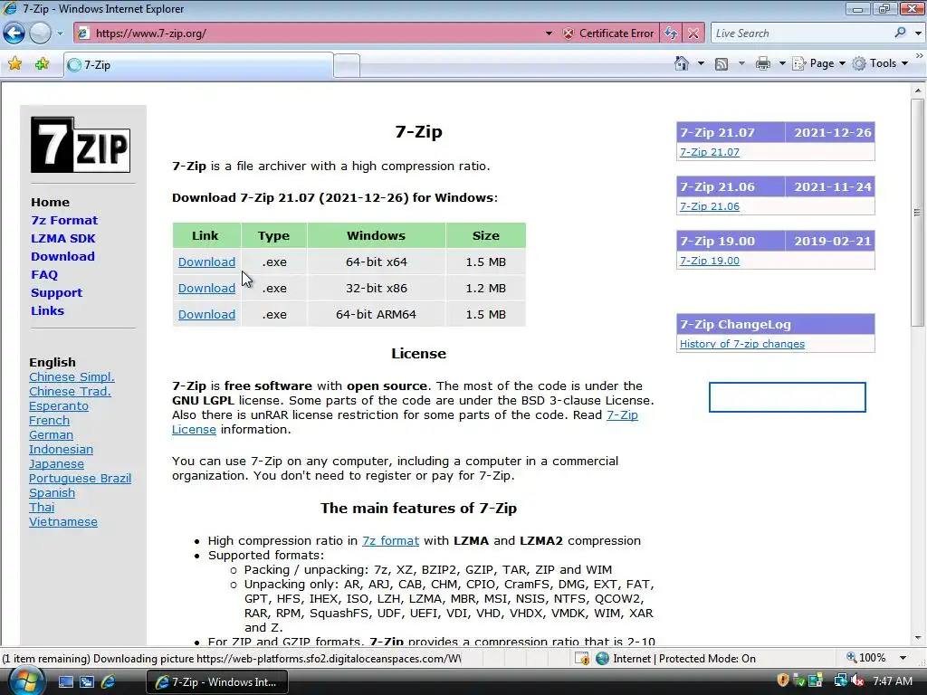This screenshot has height=695, width=927.
Task: Open the Windows Start orb
Action: click(x=26, y=681)
